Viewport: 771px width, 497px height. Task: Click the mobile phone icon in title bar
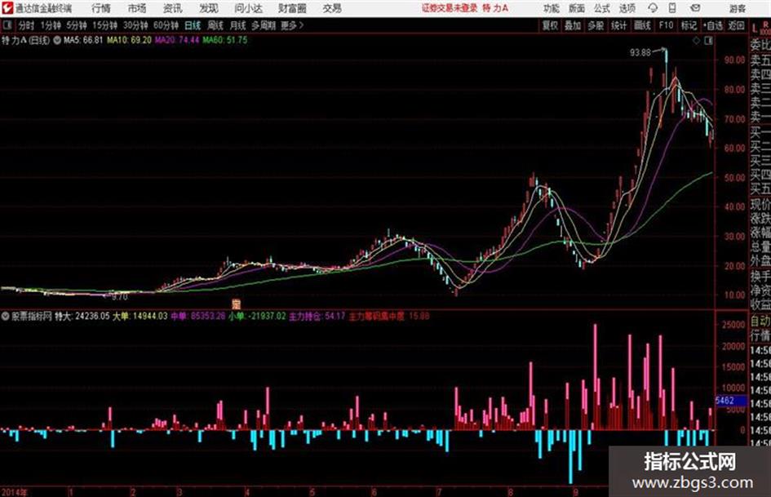[672, 8]
